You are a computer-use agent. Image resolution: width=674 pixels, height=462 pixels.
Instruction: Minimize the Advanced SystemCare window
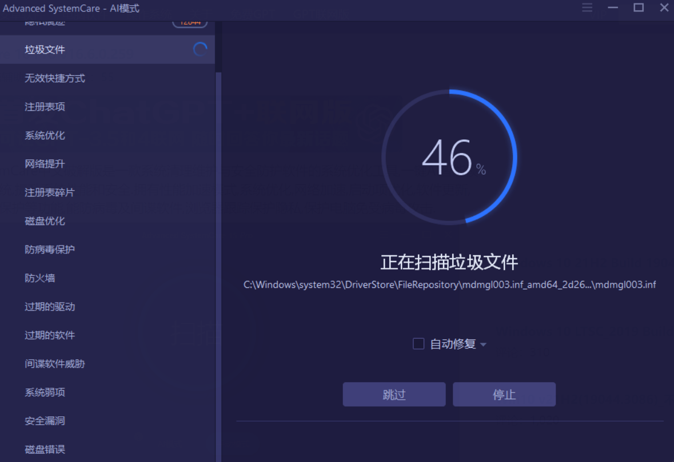(x=613, y=8)
